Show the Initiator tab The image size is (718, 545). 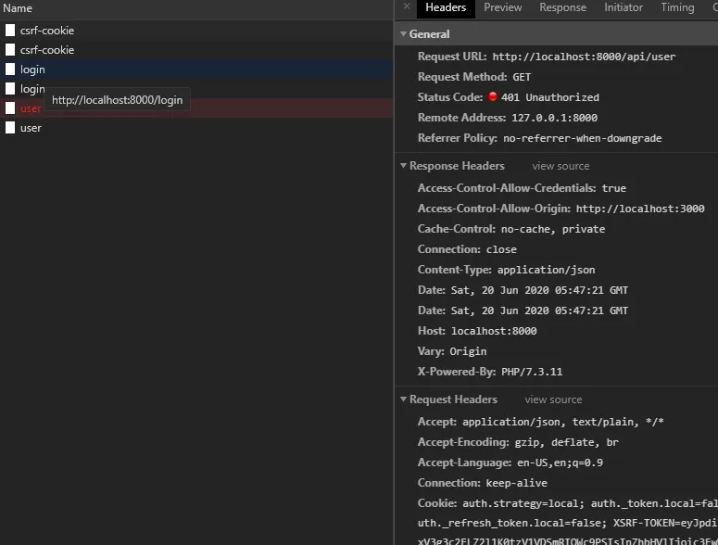pos(624,7)
